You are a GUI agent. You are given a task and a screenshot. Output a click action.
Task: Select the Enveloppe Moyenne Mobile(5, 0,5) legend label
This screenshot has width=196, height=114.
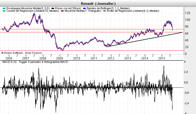tap(28, 8)
